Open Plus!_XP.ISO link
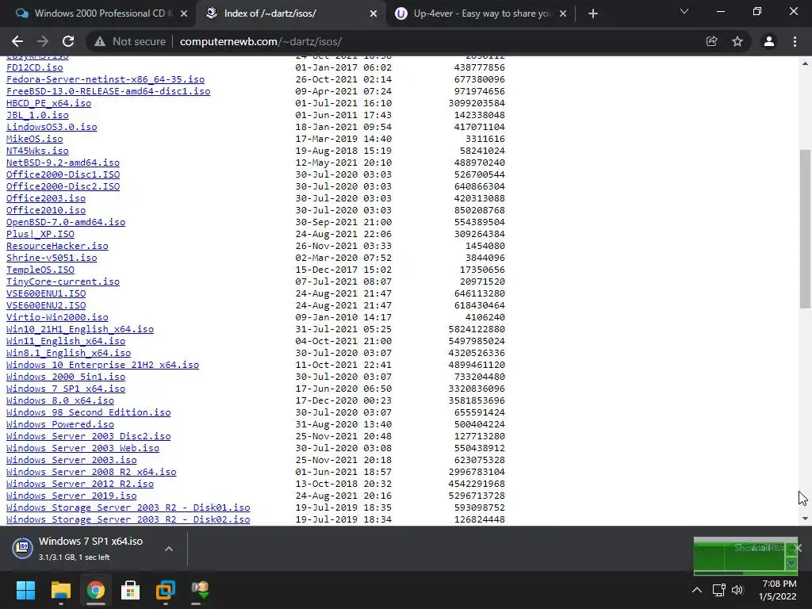Image resolution: width=812 pixels, height=609 pixels. pos(40,234)
